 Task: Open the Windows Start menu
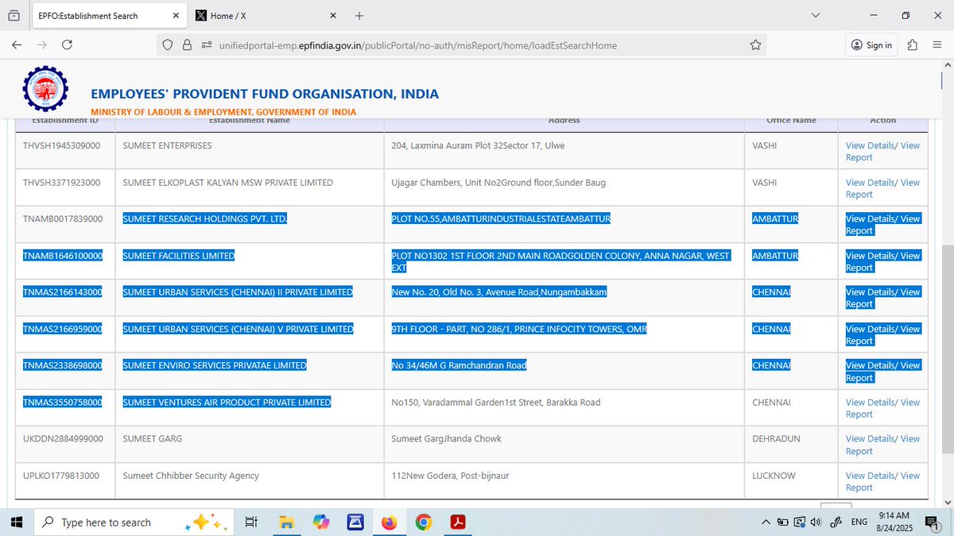(15, 522)
